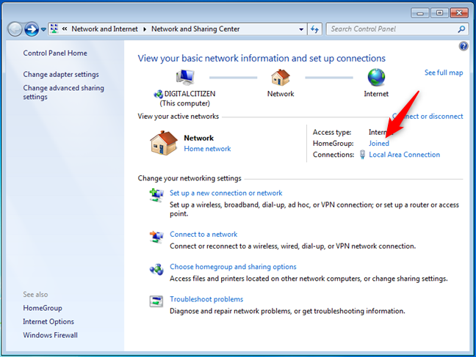476x357 pixels.
Task: Open Control Panel Home
Action: point(55,53)
